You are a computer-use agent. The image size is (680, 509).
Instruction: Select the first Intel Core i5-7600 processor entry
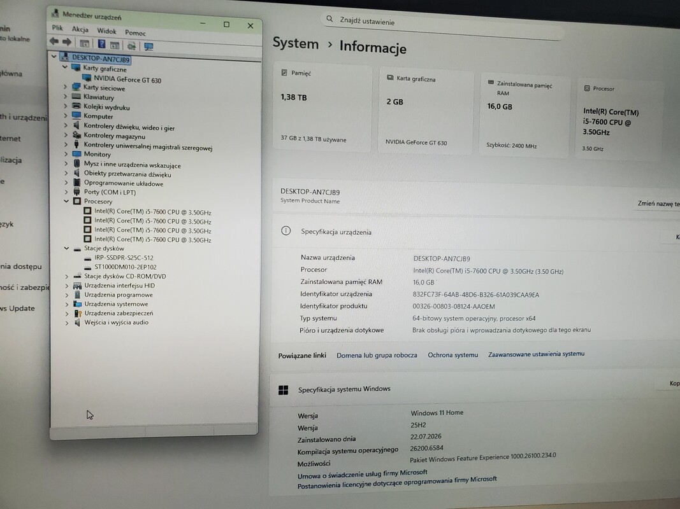click(x=153, y=212)
